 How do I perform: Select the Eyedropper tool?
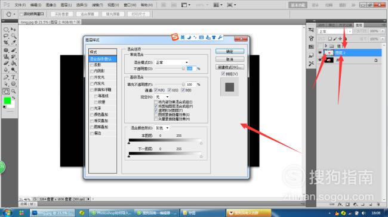[x=13, y=43]
